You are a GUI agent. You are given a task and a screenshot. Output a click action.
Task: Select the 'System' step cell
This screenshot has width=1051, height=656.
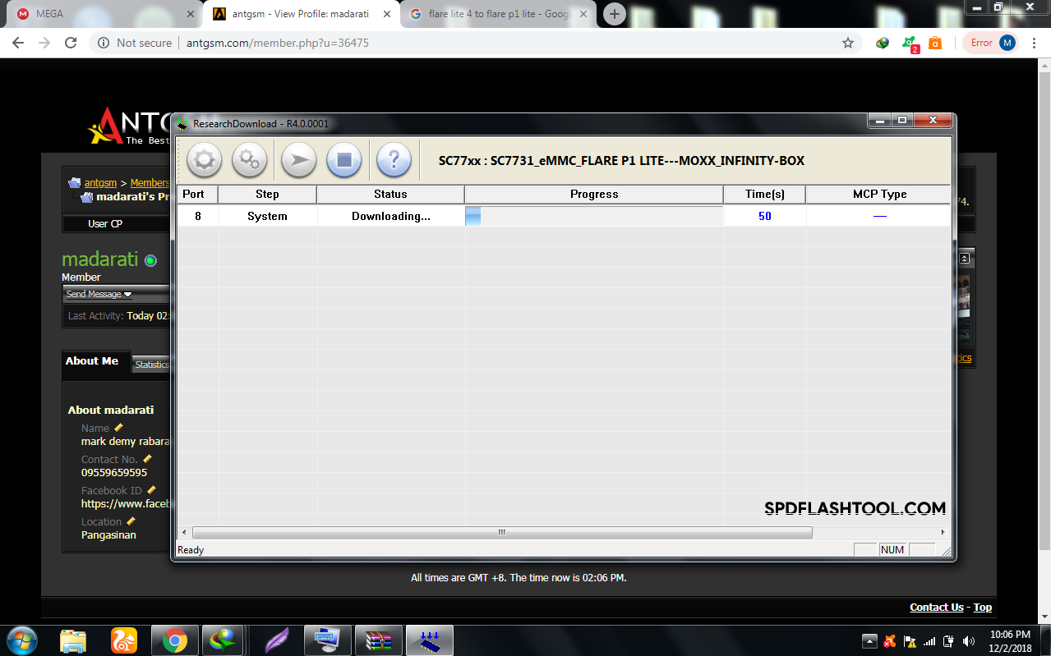coord(267,216)
